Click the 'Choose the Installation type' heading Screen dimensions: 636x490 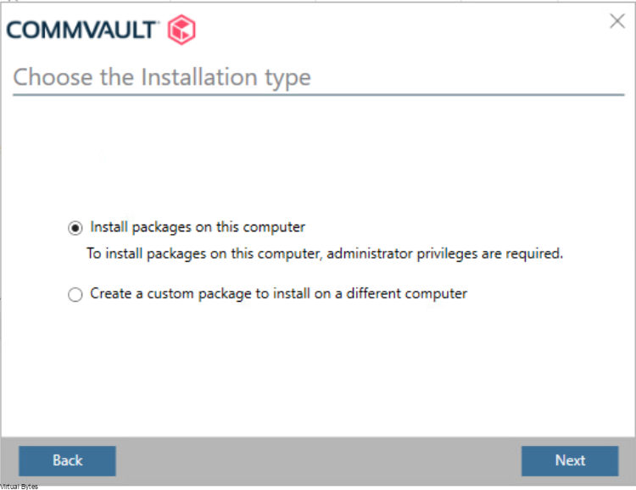pos(162,77)
